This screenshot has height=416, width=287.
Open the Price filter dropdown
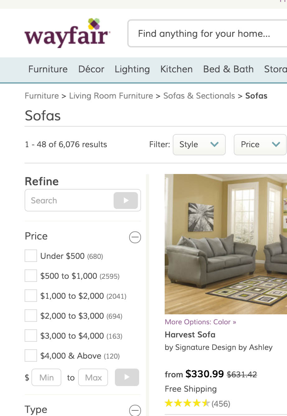pyautogui.click(x=260, y=144)
